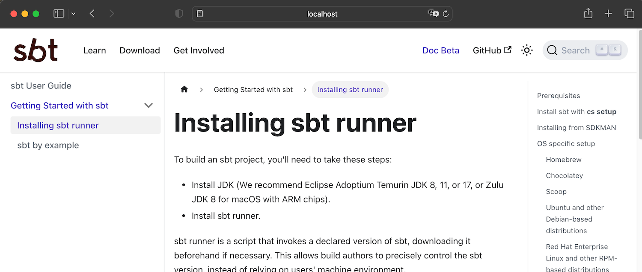Click the translate icon in address bar

(433, 13)
